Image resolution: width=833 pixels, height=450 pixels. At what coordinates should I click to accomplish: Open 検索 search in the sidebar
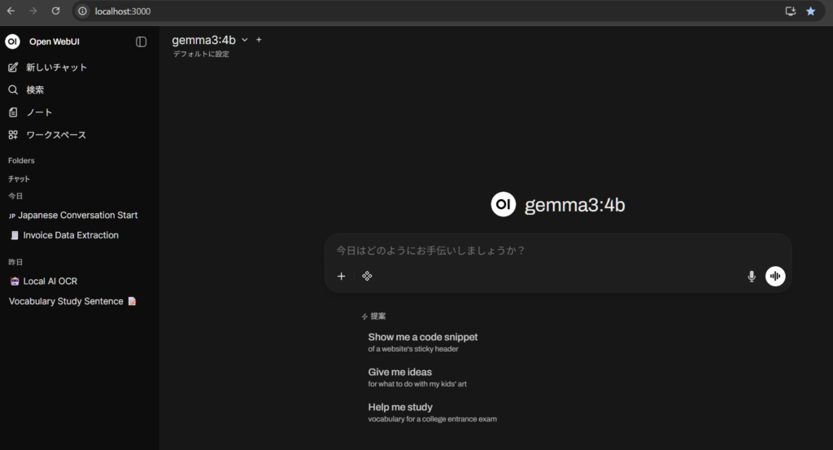[35, 90]
